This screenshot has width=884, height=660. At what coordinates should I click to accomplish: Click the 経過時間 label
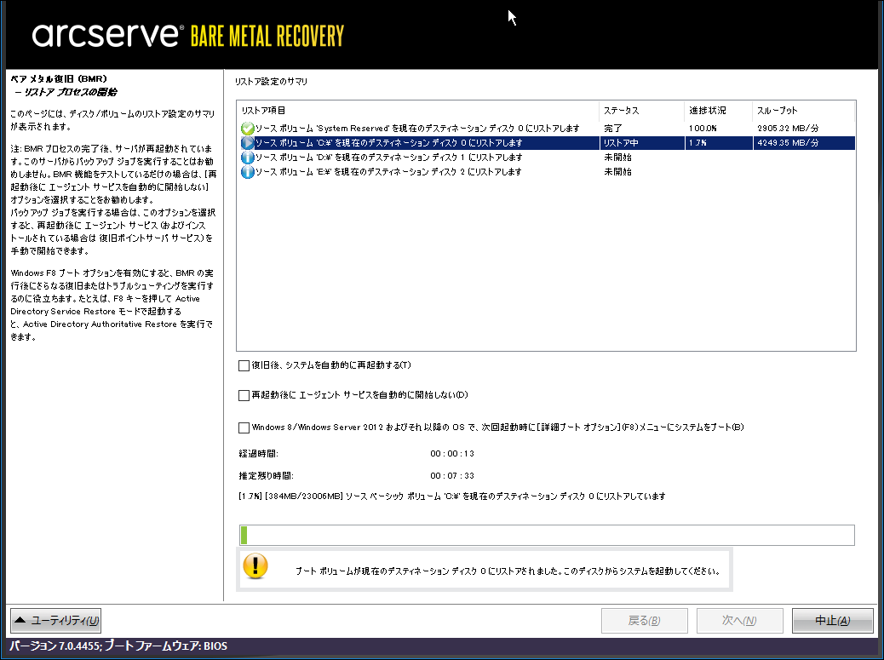click(258, 454)
